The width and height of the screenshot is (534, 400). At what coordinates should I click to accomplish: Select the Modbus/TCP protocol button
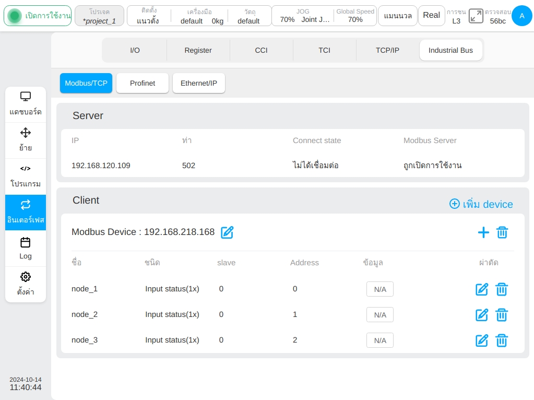[86, 83]
